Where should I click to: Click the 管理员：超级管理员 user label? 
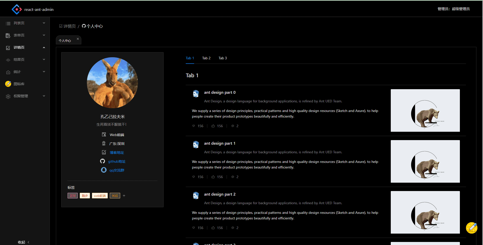click(x=454, y=9)
